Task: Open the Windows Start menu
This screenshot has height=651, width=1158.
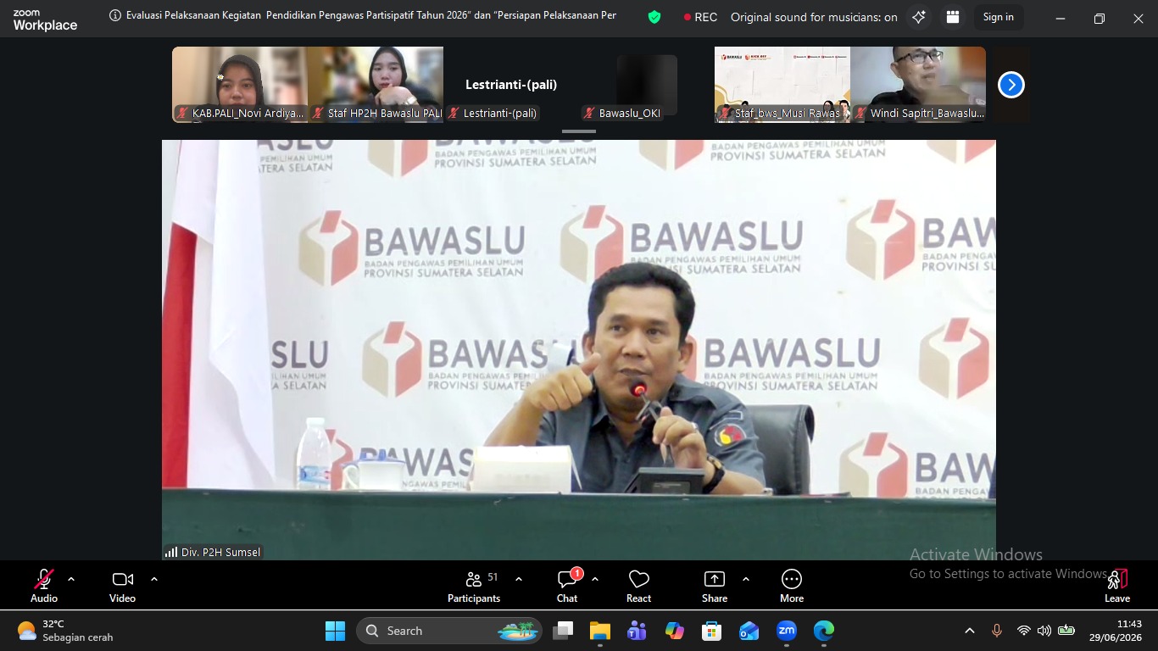Action: click(x=335, y=631)
